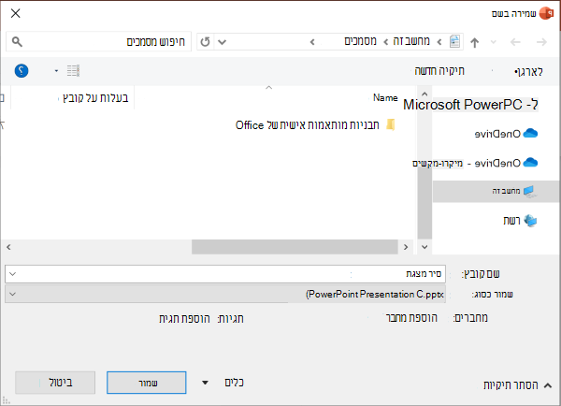Click מחשב זה in the breadcrumb path
Image resolution: width=561 pixels, height=406 pixels.
(x=411, y=41)
